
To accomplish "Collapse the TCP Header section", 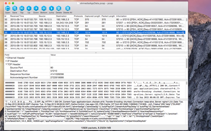I will (6, 64).
